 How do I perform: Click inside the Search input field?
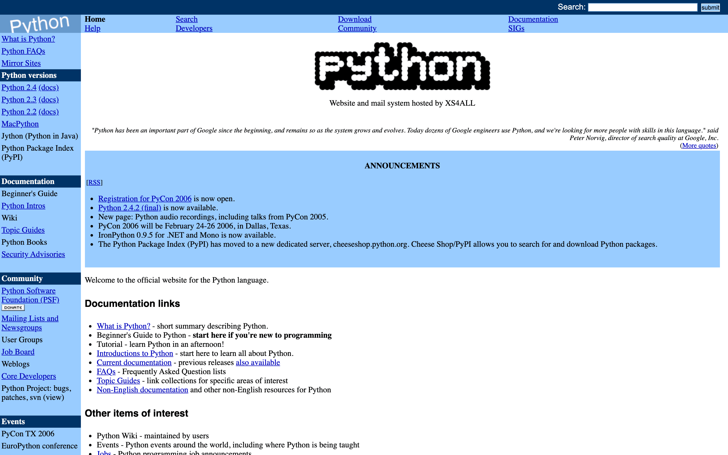[643, 7]
